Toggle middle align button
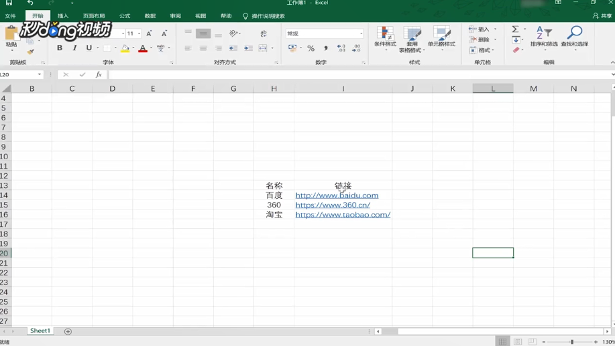 coord(203,33)
